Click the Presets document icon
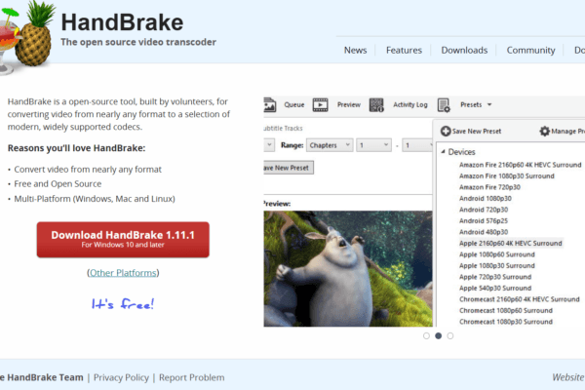 pyautogui.click(x=444, y=105)
